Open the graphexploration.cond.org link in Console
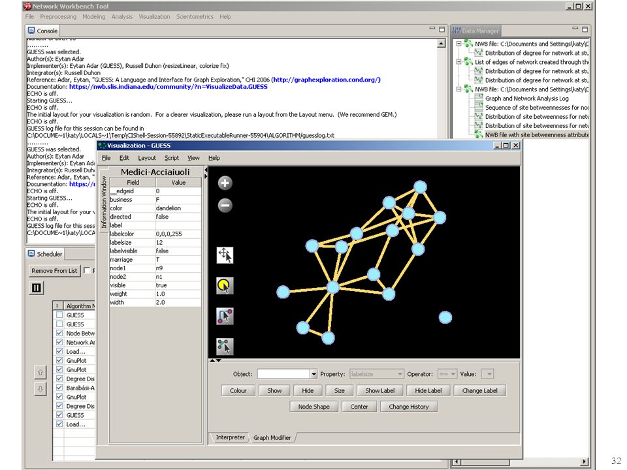 [x=327, y=80]
